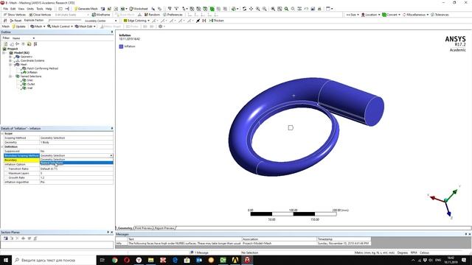Click the Tolerances toolbar item

pos(440,15)
